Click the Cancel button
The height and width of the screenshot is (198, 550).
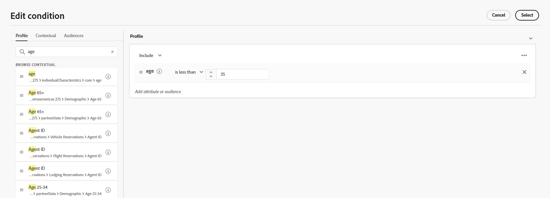tap(499, 15)
